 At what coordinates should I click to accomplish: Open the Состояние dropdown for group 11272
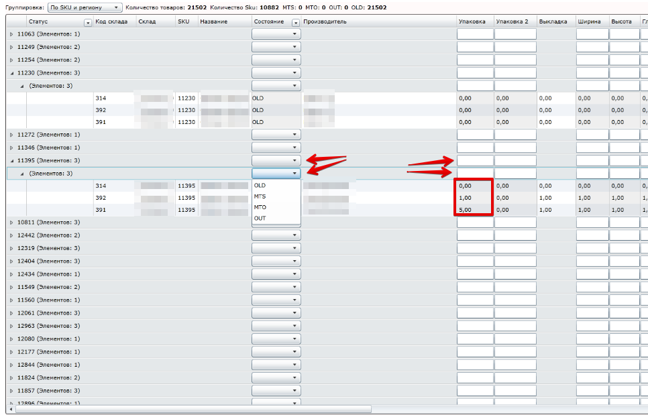[276, 135]
